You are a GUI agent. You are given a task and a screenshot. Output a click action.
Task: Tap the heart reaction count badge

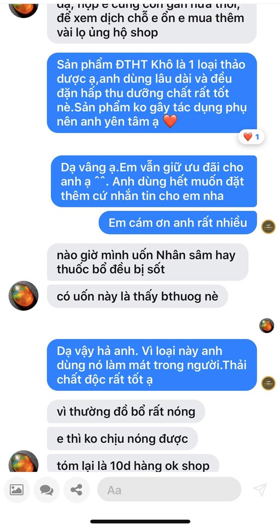pos(251,137)
